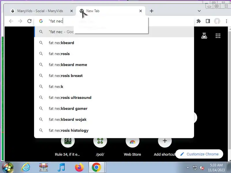Select the New Tab tab
Viewport: 231px width, 173px height.
tap(111, 11)
